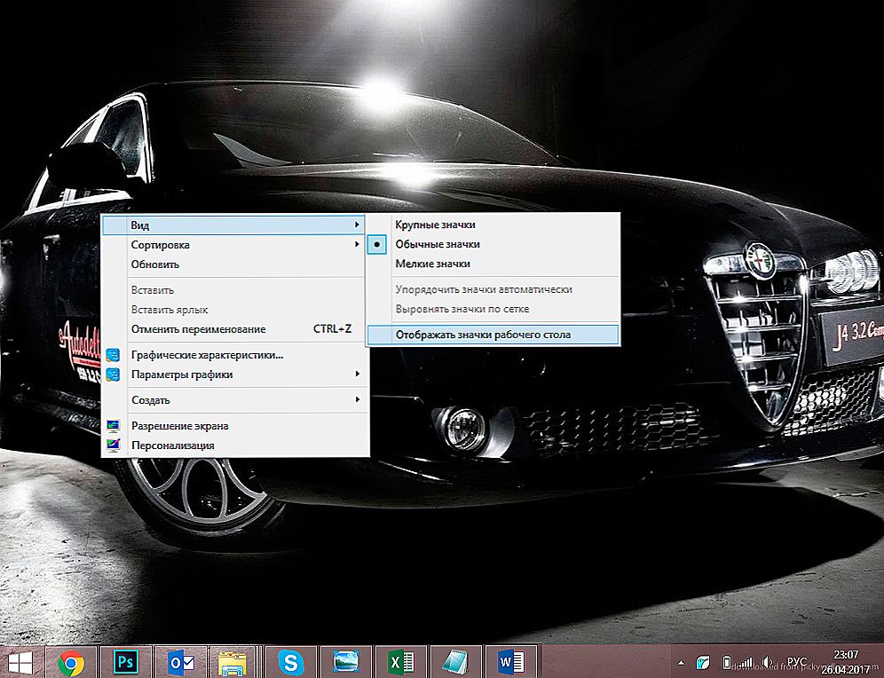
Task: Click the Intel icon beside Графические характеристики
Action: (x=113, y=355)
